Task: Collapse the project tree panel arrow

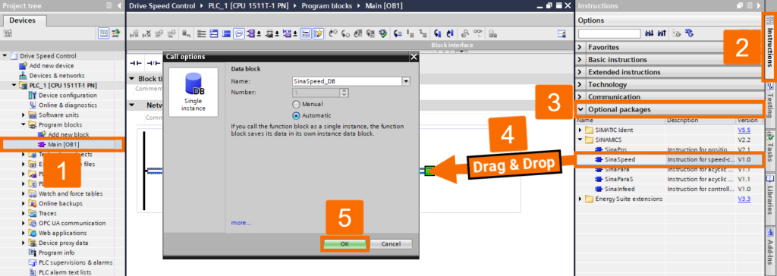Action: click(x=118, y=6)
